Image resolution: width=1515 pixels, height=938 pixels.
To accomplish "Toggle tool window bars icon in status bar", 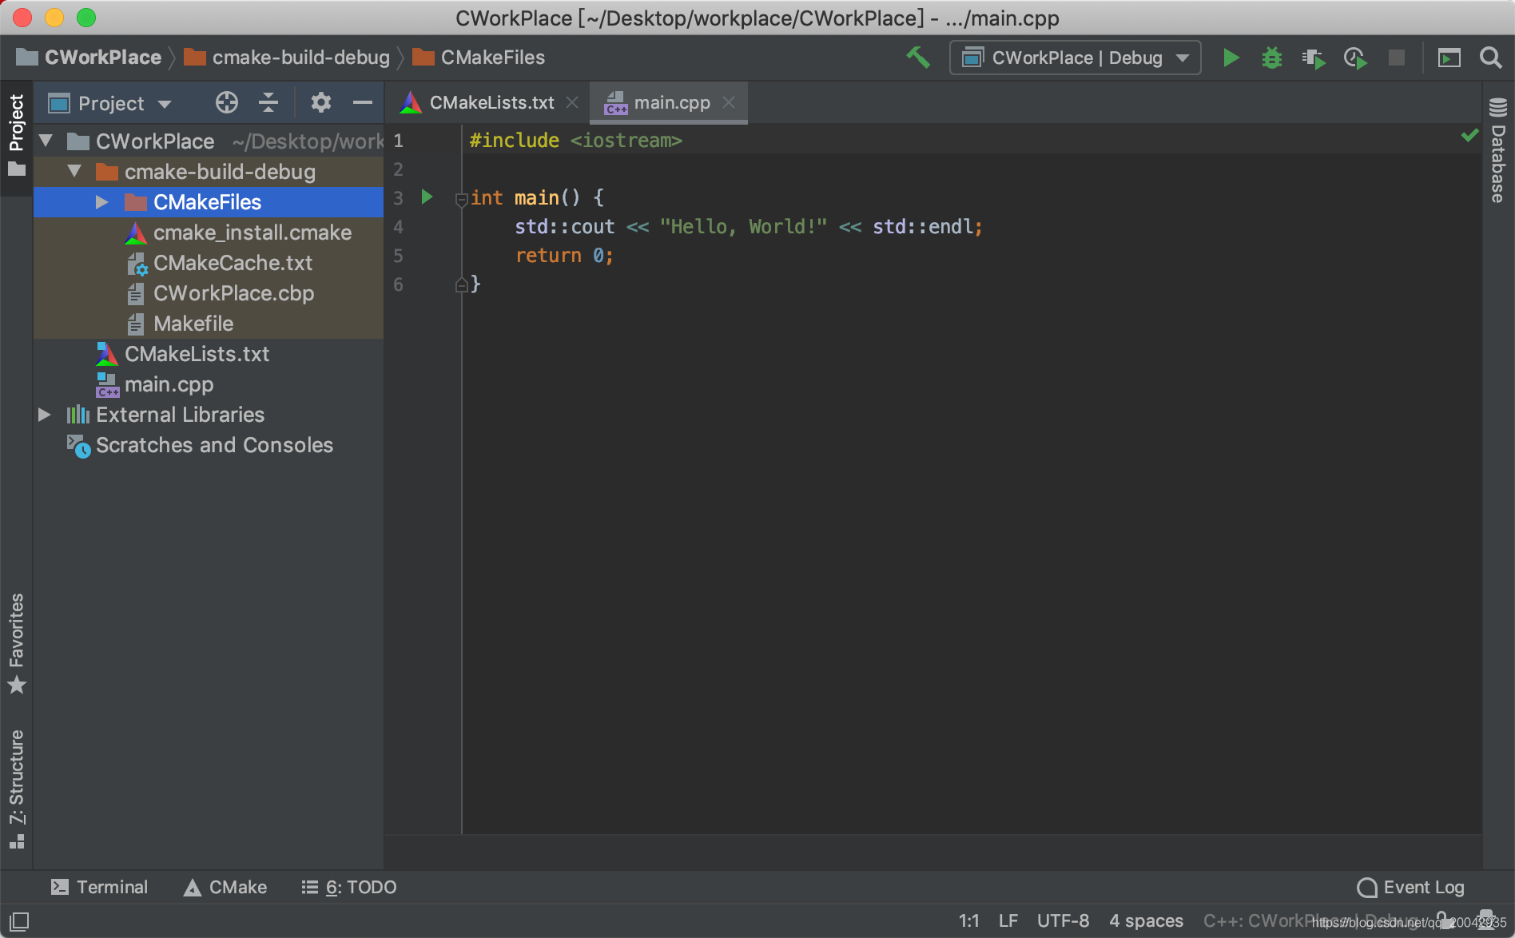I will 19,921.
